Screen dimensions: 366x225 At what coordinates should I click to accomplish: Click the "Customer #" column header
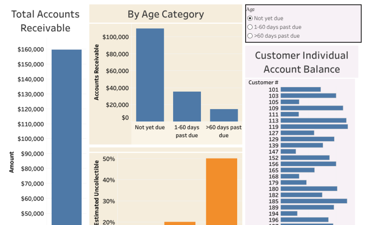pos(263,82)
